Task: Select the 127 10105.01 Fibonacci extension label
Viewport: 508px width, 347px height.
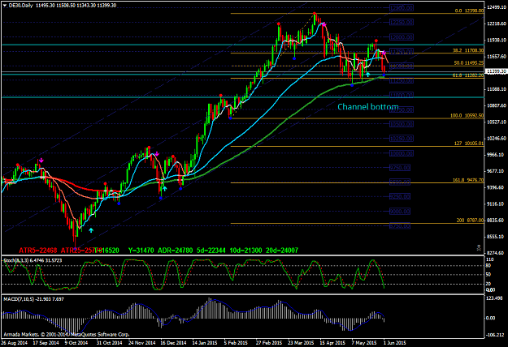Action: pos(468,144)
